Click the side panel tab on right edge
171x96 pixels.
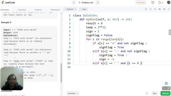170,32
